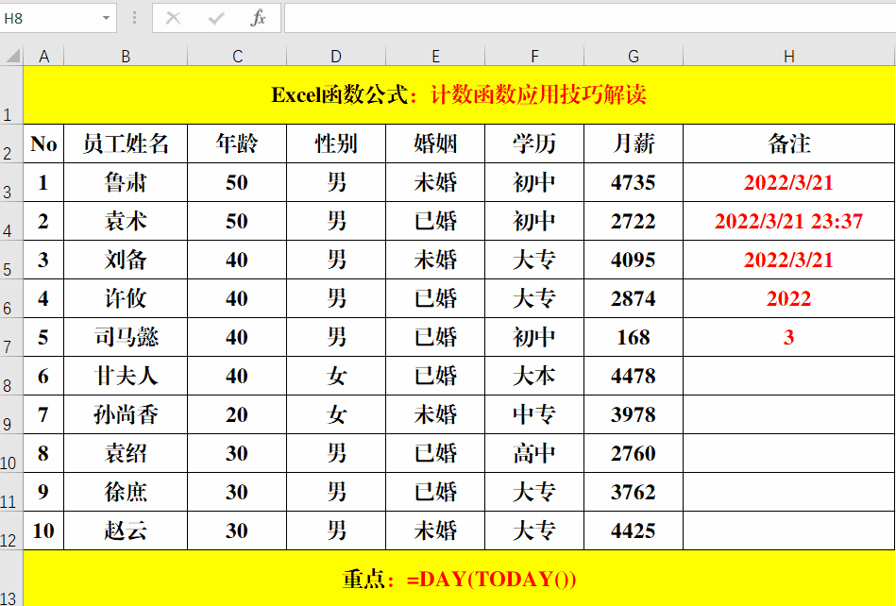Select the name cell '鲁肃'
This screenshot has height=606, width=896.
[x=126, y=182]
